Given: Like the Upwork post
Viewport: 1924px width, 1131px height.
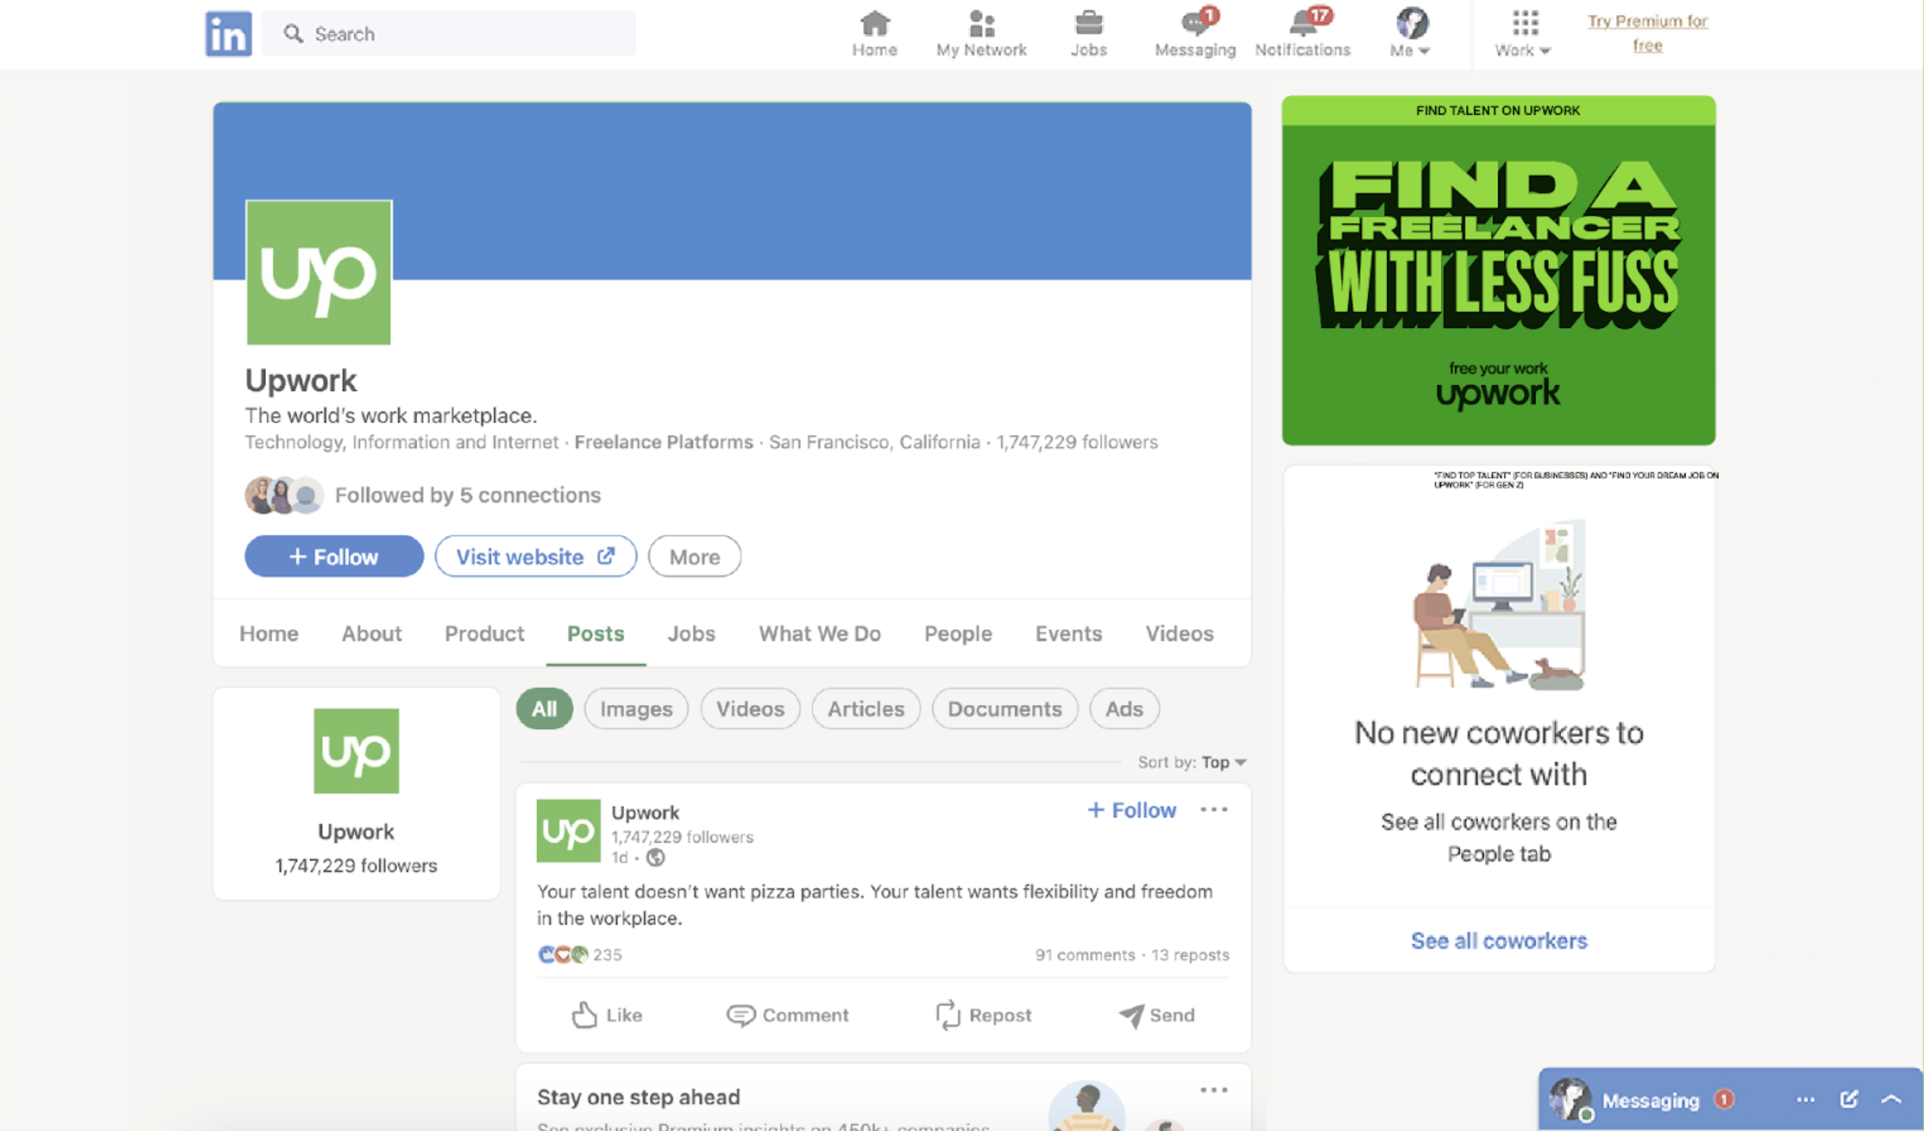Looking at the screenshot, I should click(607, 1014).
